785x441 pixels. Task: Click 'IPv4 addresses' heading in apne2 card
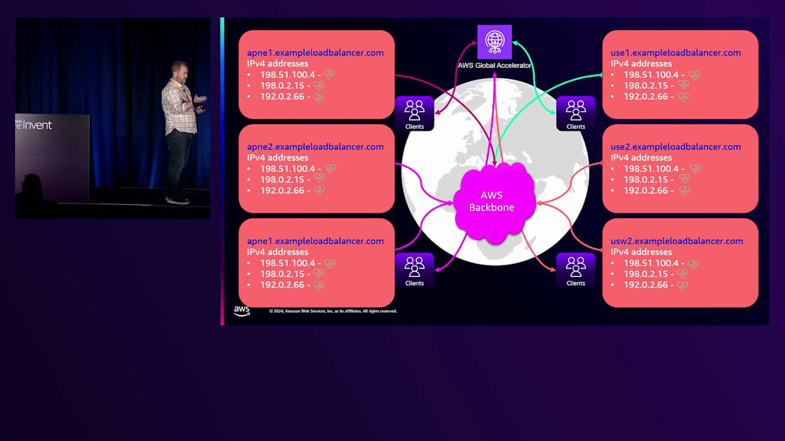pos(276,157)
